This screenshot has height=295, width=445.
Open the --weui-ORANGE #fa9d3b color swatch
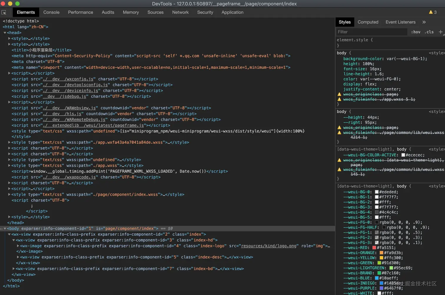click(381, 253)
